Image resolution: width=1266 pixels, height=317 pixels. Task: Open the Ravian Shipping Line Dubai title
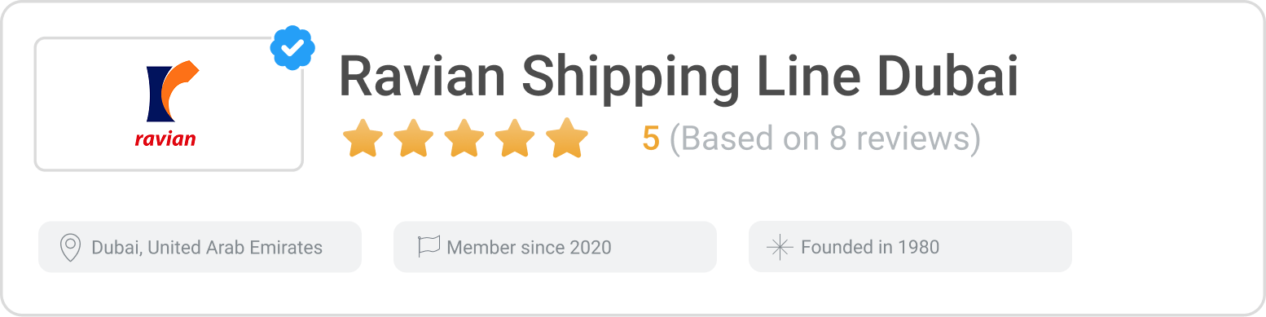pos(679,77)
